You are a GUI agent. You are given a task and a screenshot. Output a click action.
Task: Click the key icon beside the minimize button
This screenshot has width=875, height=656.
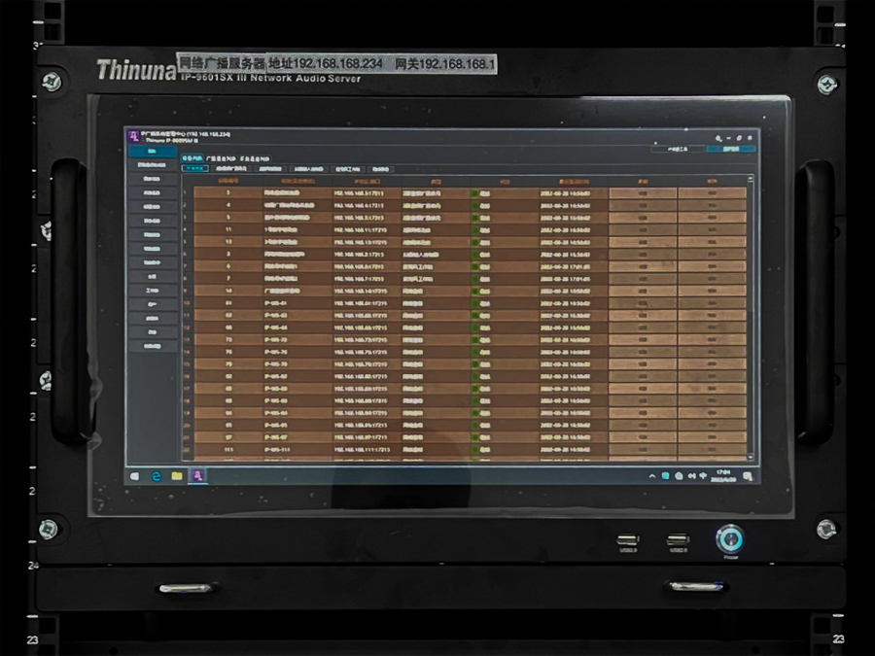point(717,138)
